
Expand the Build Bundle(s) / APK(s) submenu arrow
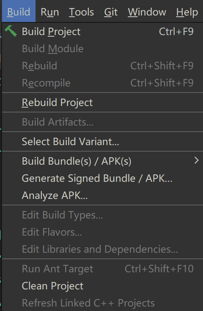[x=196, y=161]
